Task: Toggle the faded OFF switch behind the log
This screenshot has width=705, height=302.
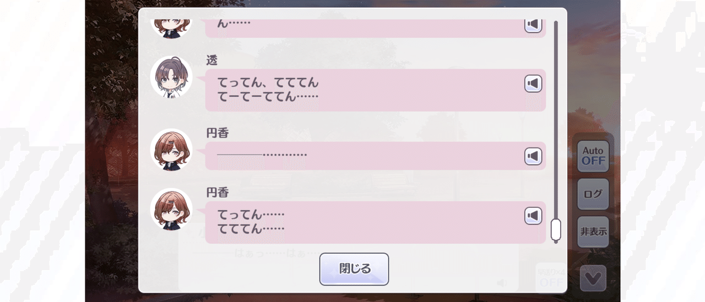Action: point(551,277)
